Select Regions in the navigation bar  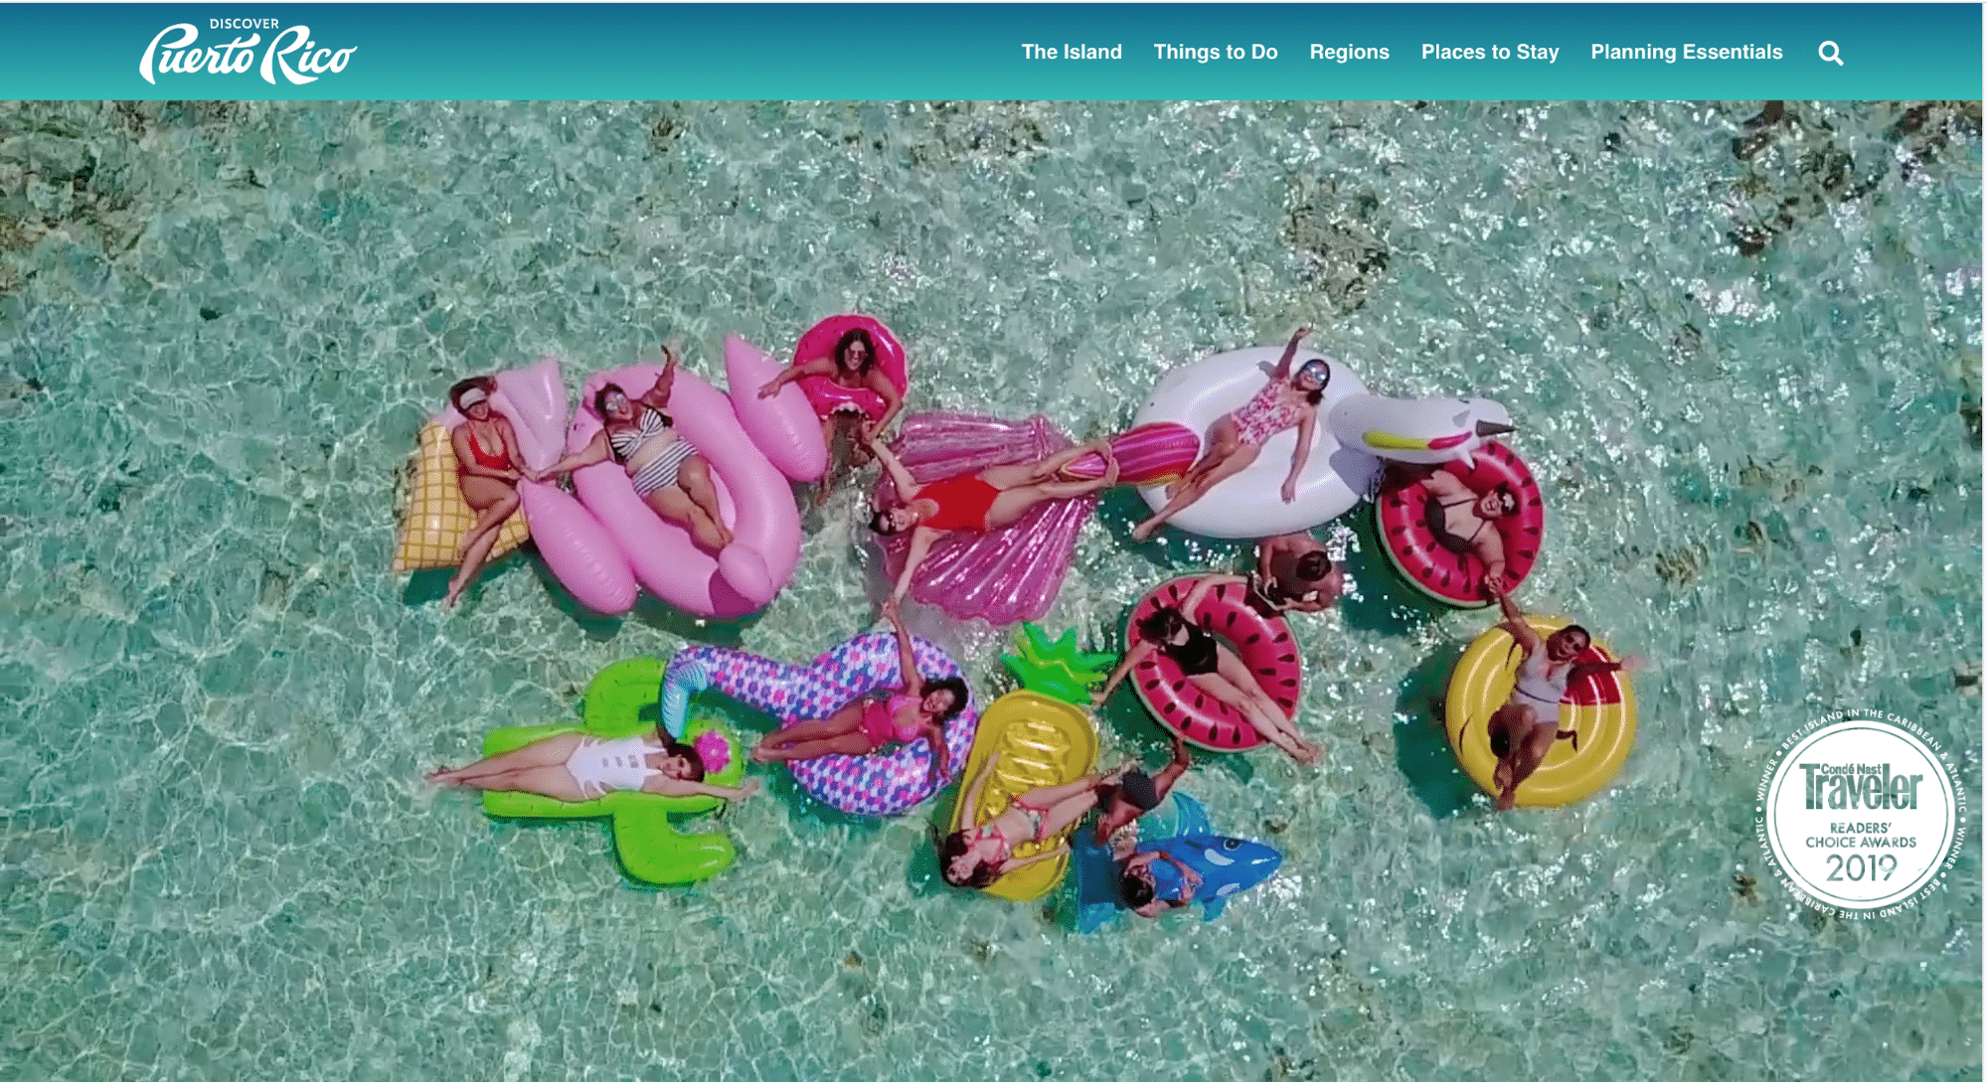pyautogui.click(x=1348, y=52)
